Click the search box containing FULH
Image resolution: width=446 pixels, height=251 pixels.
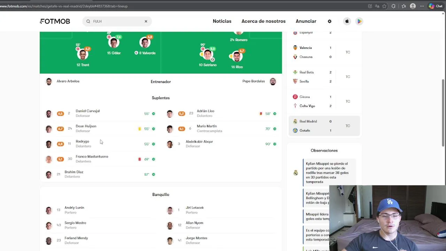click(x=117, y=21)
